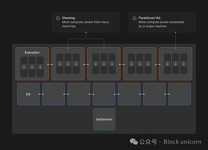Select the blue box labeled DA
Screen dimensions: 208x150
pos(28,94)
